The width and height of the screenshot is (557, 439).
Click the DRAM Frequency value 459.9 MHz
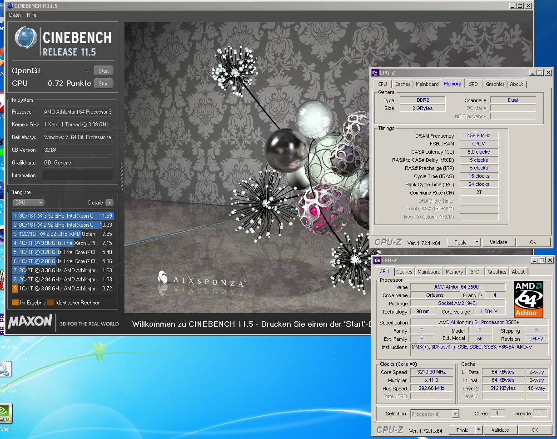point(479,135)
